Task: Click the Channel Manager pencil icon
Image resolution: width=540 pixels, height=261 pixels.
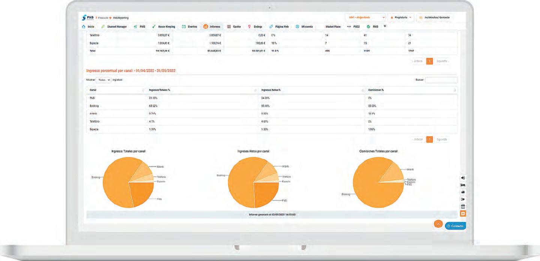Action: [x=103, y=27]
